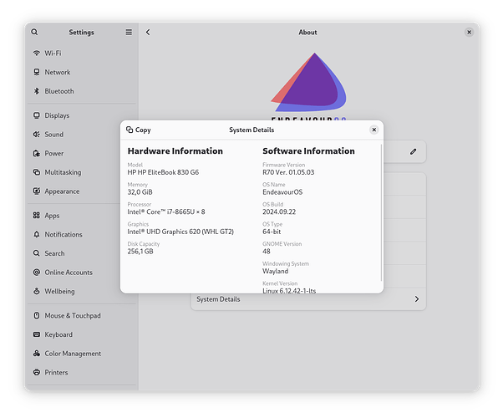The height and width of the screenshot is (418, 503).
Task: Open Color Management settings
Action: click(73, 354)
